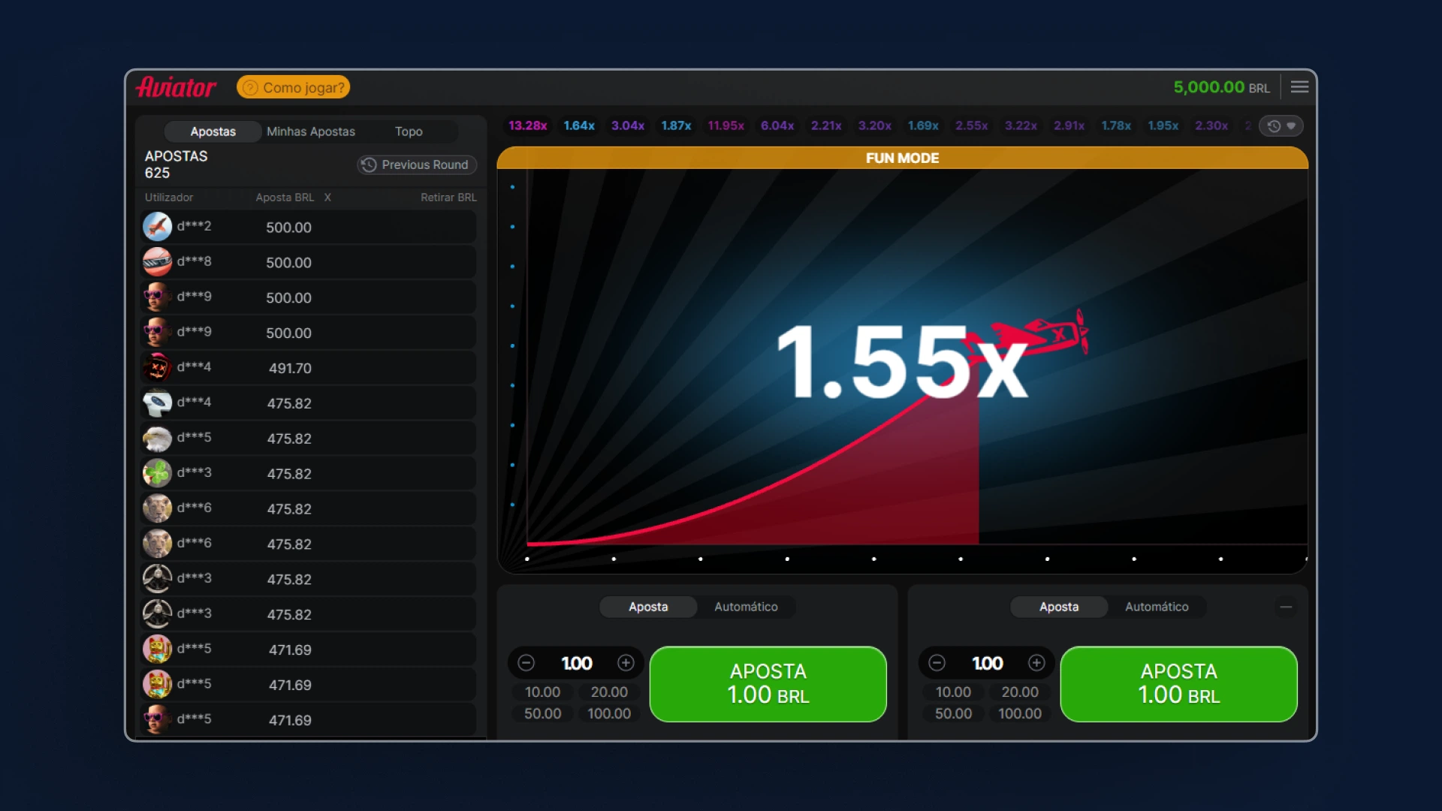Screen dimensions: 1442x811
Task: Open Como jogar? help button
Action: pos(294,87)
